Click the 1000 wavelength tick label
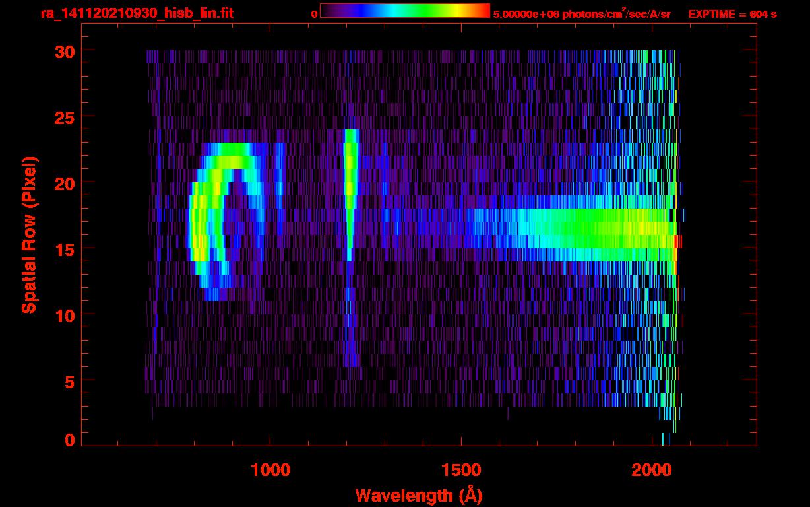Screen dimensions: 810x507 (270, 470)
